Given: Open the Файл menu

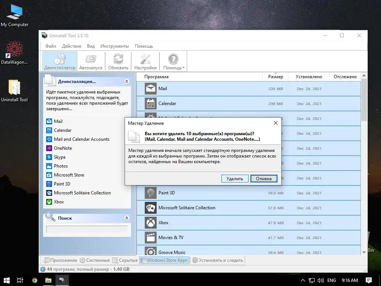Looking at the screenshot, I should click(51, 46).
